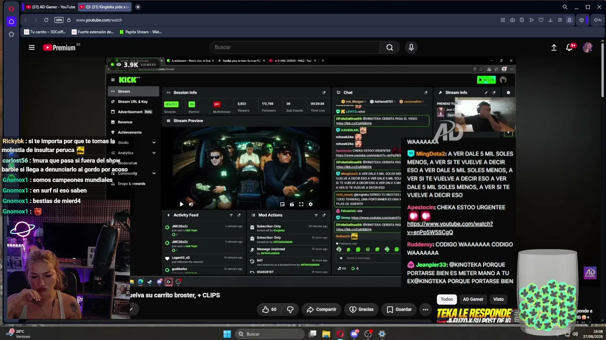Viewport: 606px width, 340px height.
Task: Open the Windows Start menu
Action: (227, 334)
